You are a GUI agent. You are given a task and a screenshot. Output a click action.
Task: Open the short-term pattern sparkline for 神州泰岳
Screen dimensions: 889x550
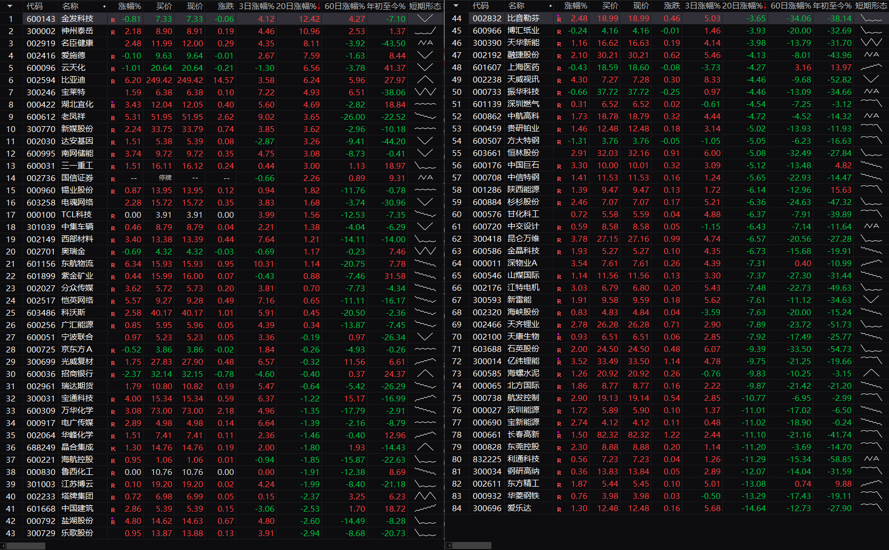(x=425, y=31)
